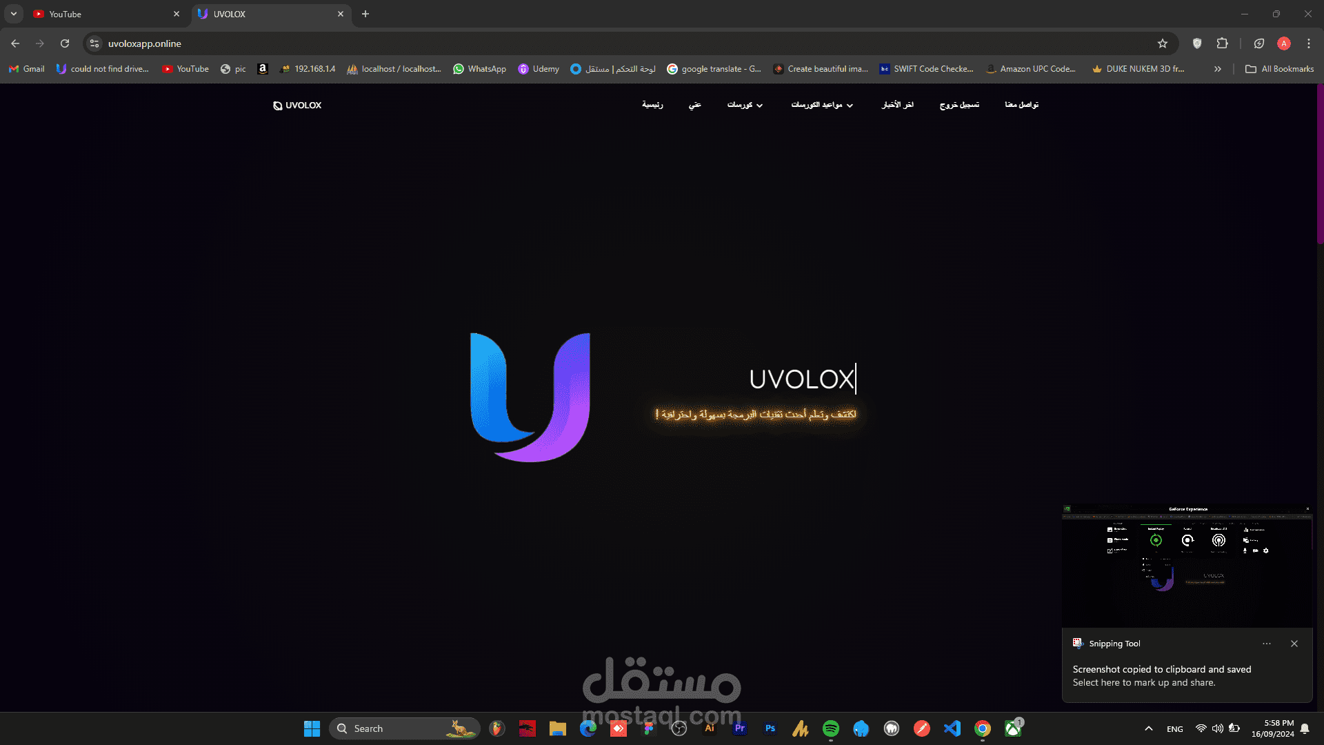Screen dimensions: 1324x745
Task: Toggle browser profile avatar button
Action: pos(1285,43)
